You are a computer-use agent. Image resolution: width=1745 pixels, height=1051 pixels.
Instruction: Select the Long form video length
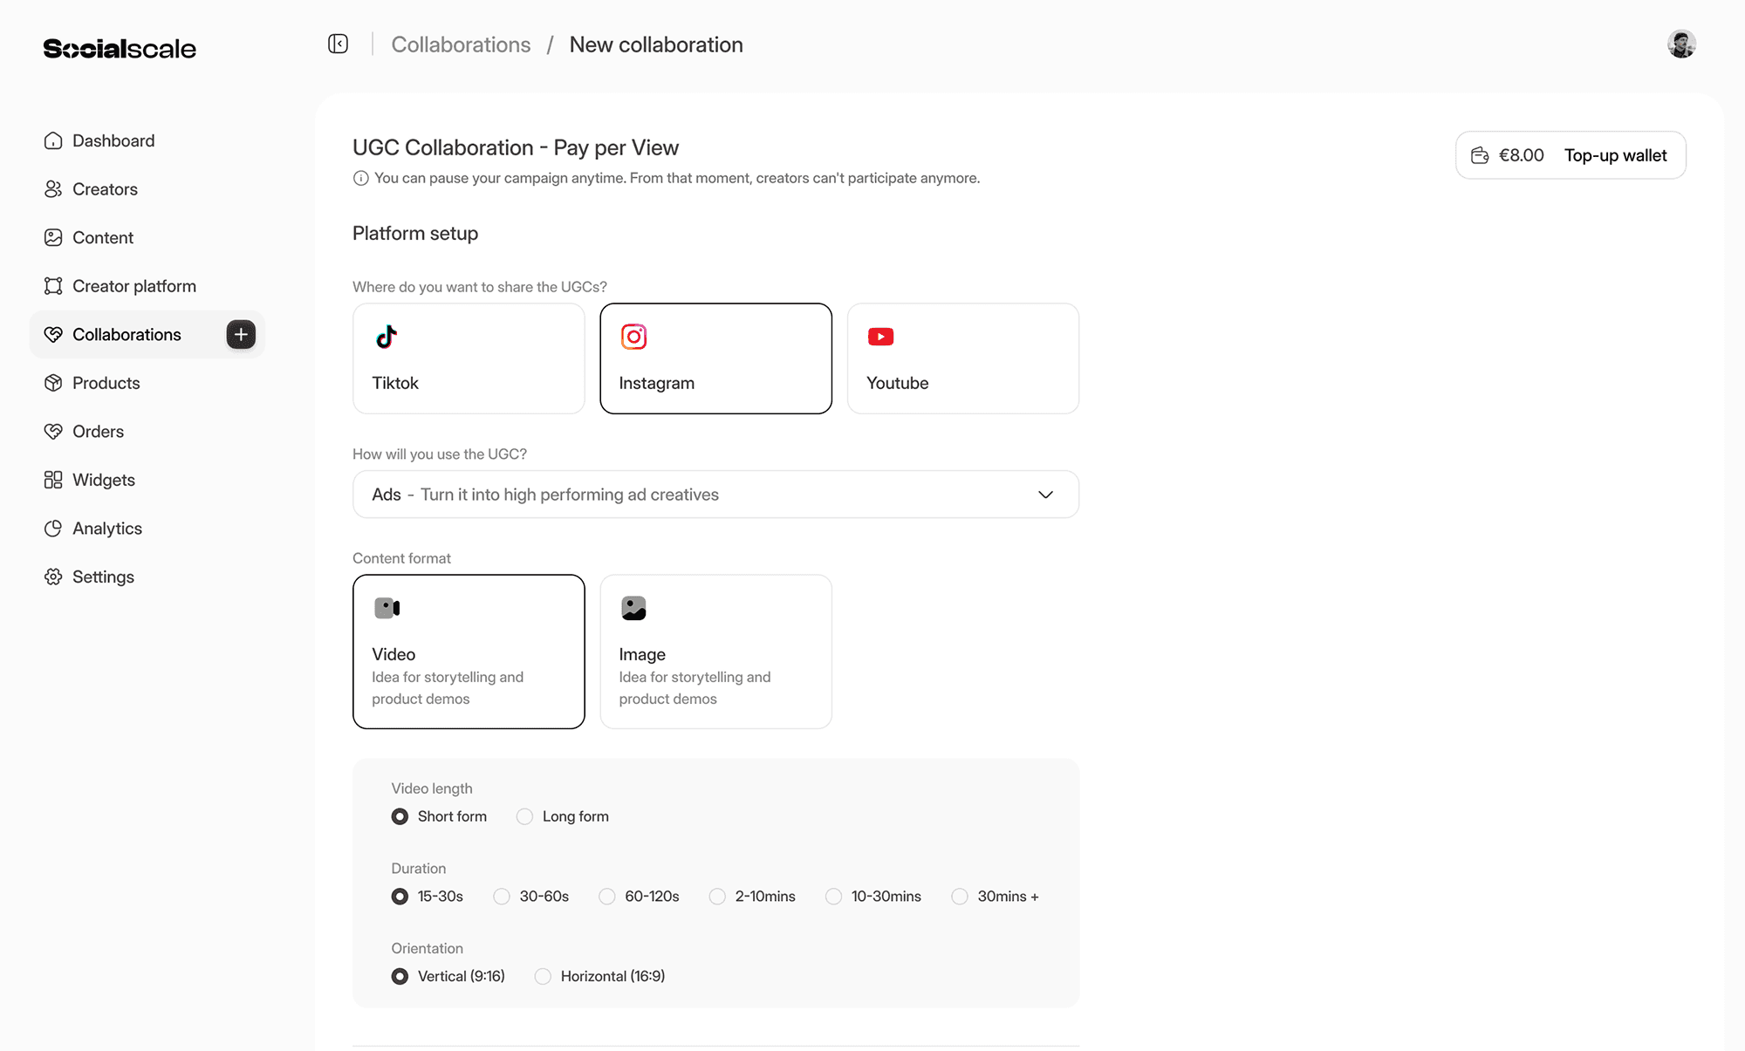524,816
